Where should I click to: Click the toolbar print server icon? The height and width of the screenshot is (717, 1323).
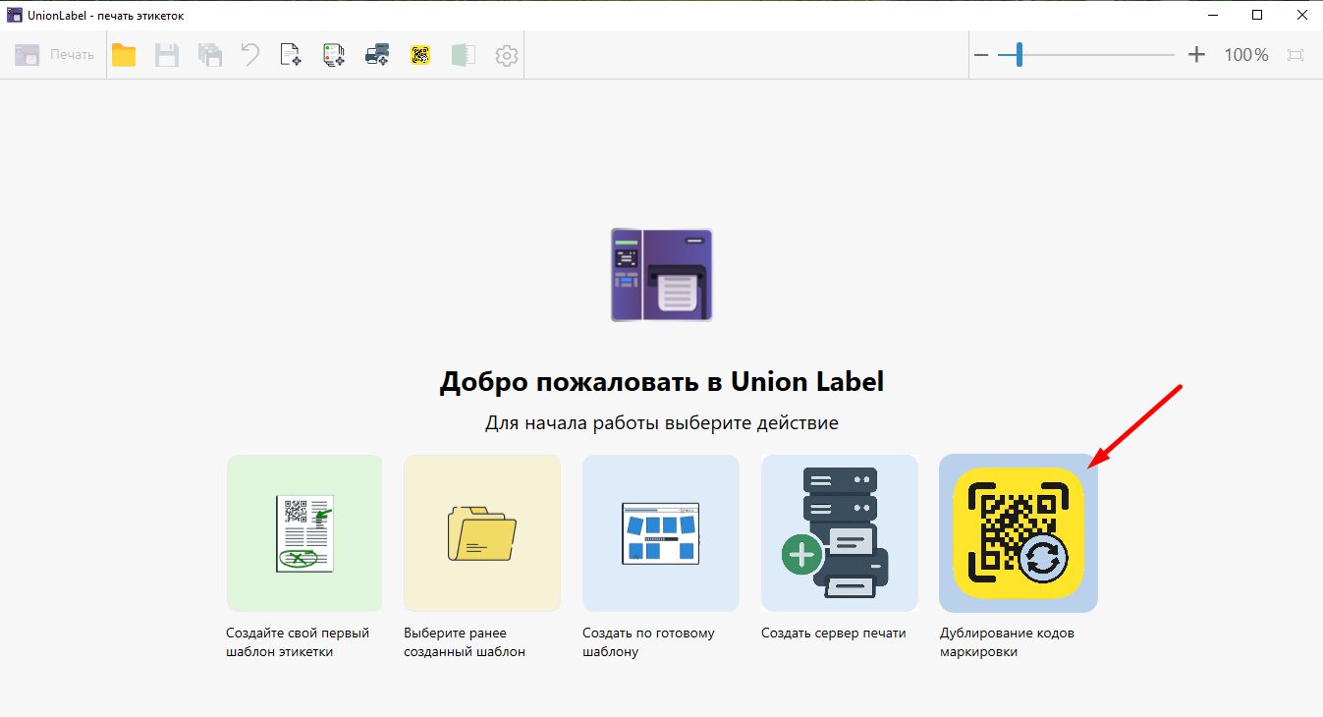[x=377, y=55]
